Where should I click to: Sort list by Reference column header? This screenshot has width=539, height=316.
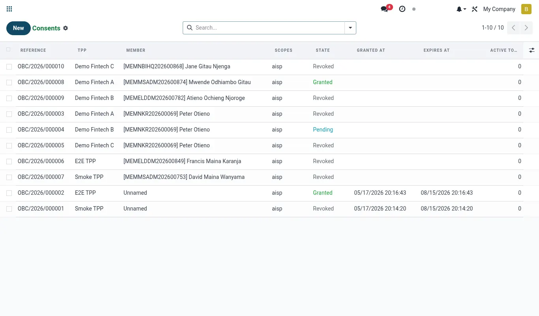pos(33,50)
